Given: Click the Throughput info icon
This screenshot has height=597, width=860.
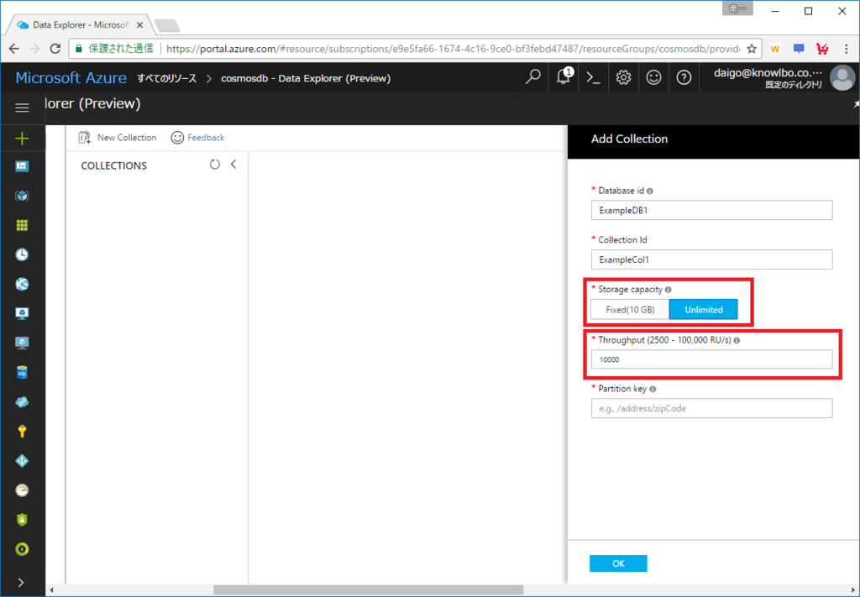Looking at the screenshot, I should pos(737,340).
